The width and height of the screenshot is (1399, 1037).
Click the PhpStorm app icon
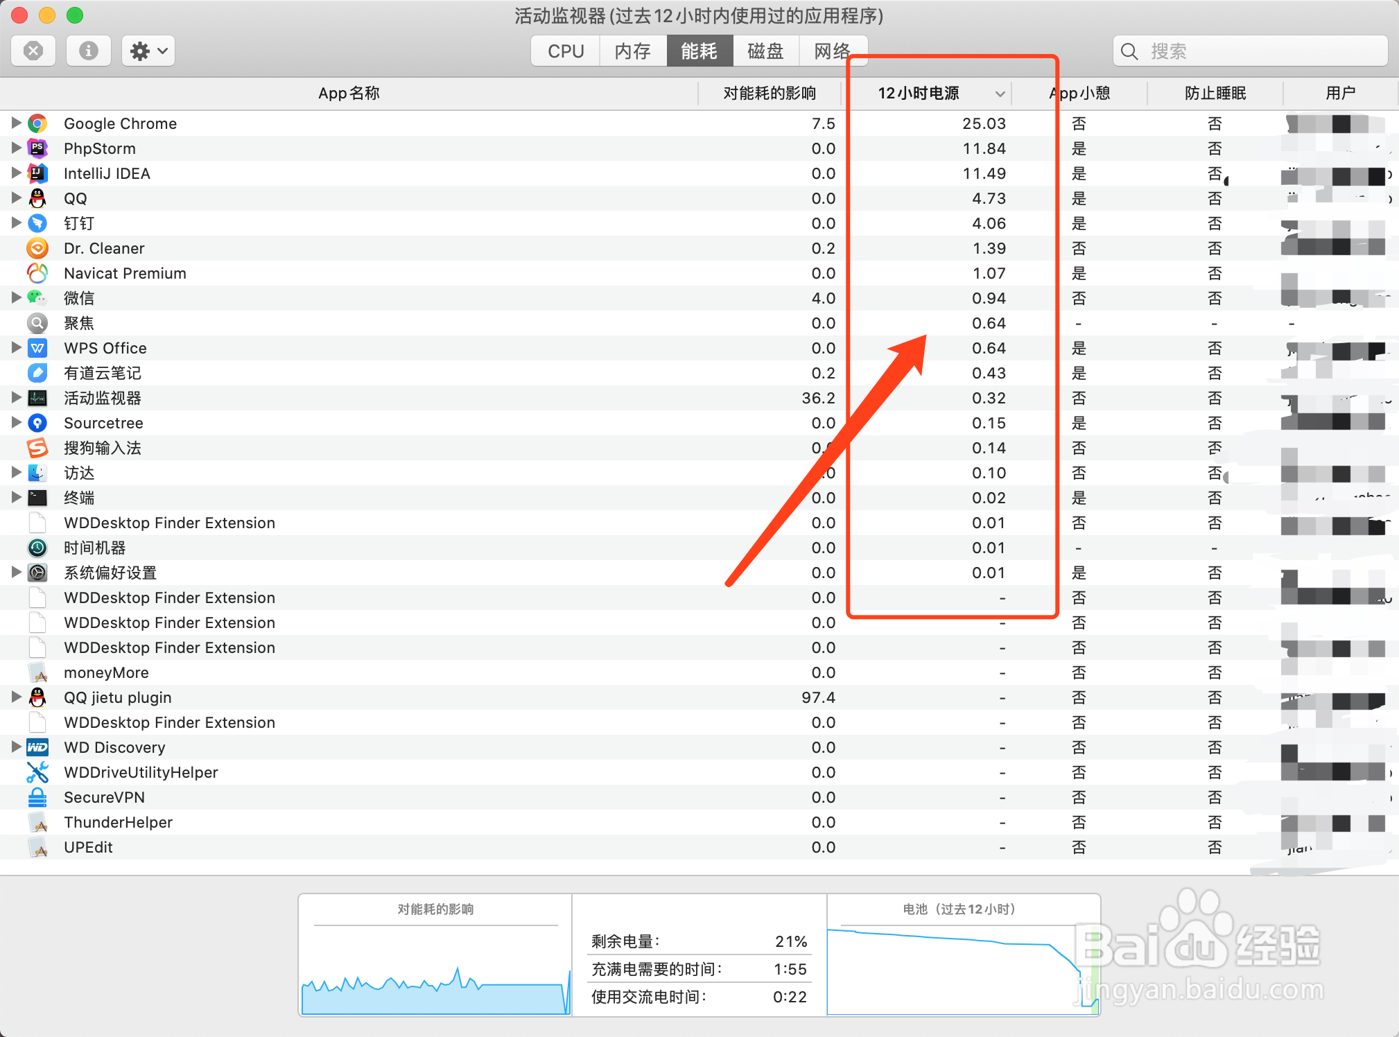click(37, 148)
